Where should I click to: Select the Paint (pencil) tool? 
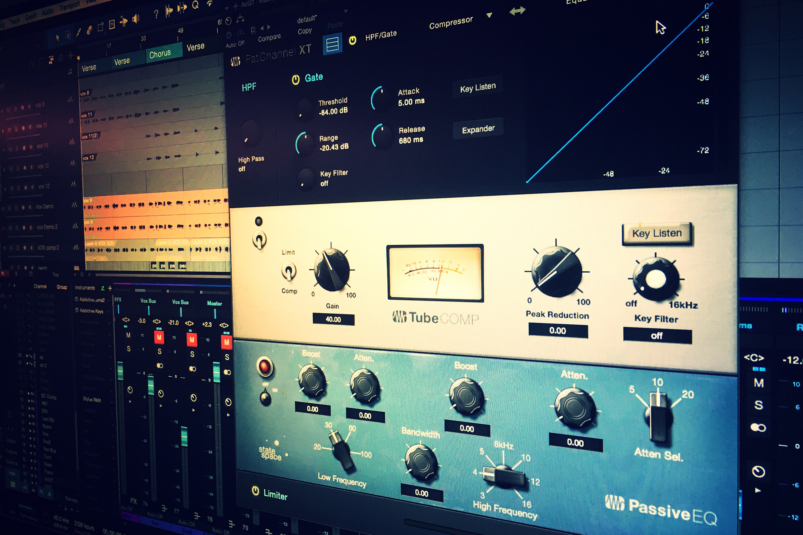[x=78, y=32]
